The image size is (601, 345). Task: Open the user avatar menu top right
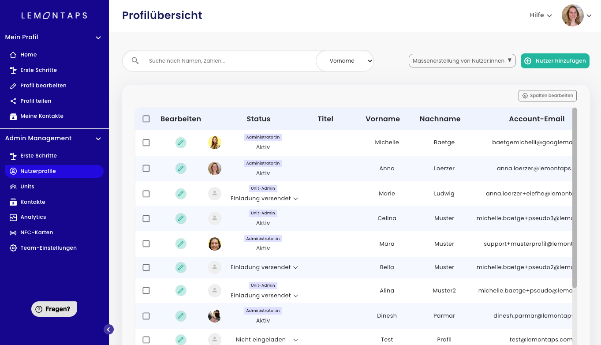tap(573, 15)
